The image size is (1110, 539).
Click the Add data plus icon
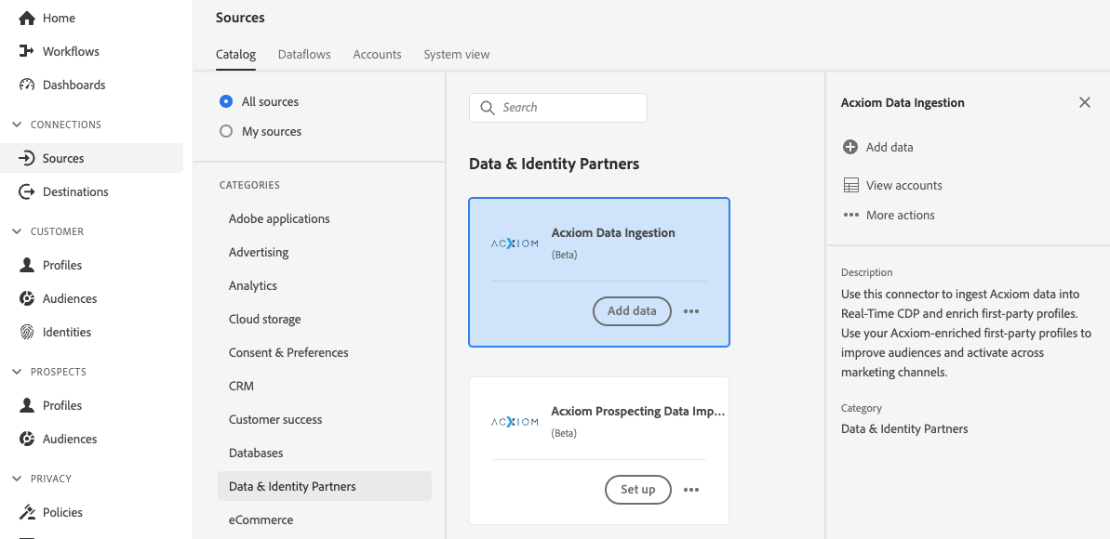pos(850,147)
